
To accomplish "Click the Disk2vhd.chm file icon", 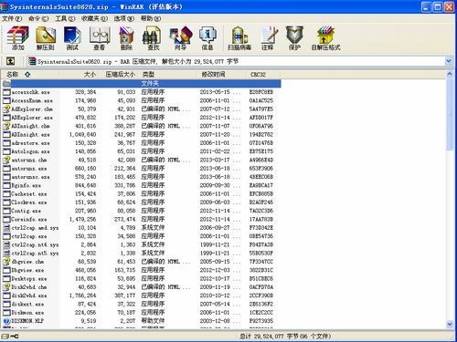I will [6, 287].
